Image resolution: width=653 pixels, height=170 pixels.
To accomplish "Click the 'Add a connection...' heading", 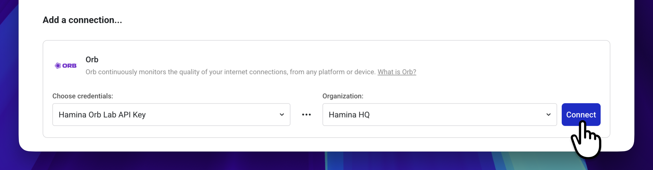I will point(82,20).
